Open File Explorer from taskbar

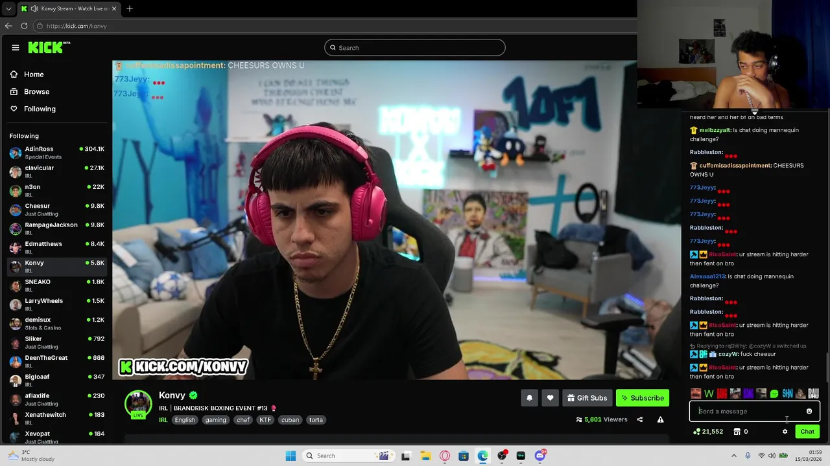[425, 456]
